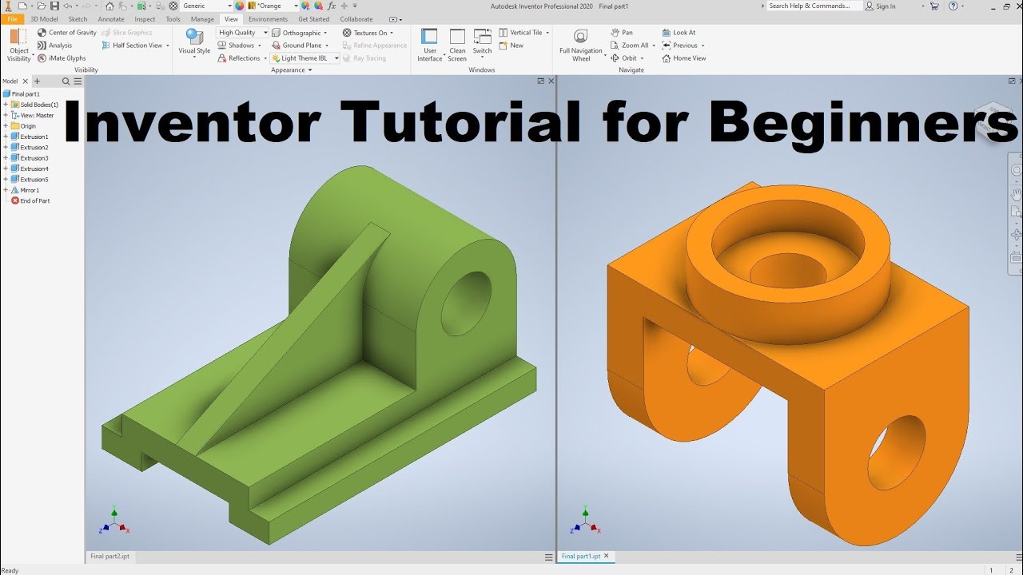Switch to Manage ribbon tab

(x=202, y=19)
